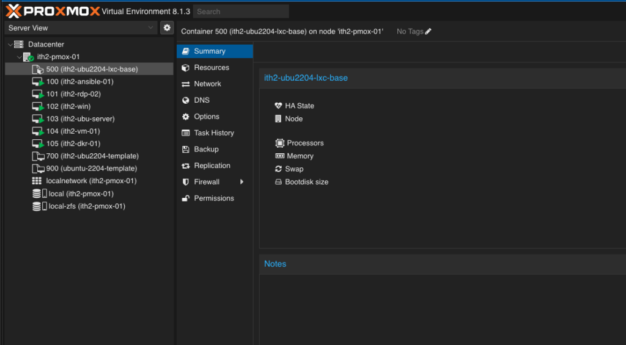Click Virtual Environment 8.1.3 version text

tap(145, 12)
